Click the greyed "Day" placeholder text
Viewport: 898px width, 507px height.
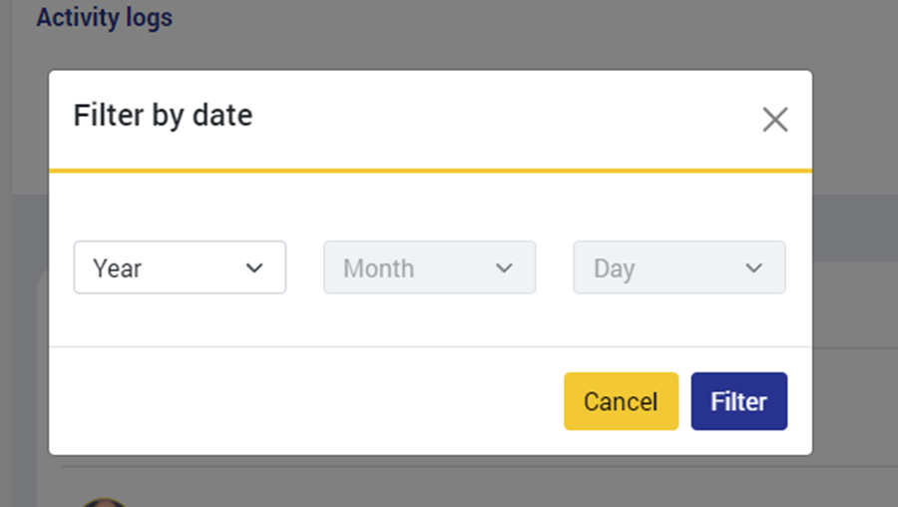tap(614, 268)
